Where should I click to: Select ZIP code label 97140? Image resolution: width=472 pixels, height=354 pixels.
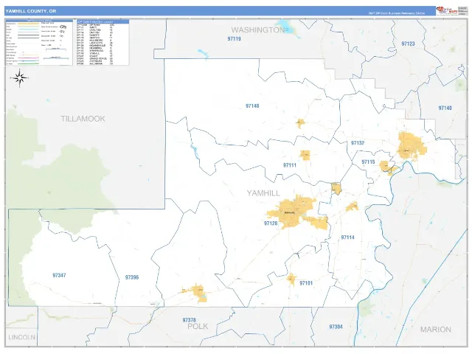coord(445,108)
